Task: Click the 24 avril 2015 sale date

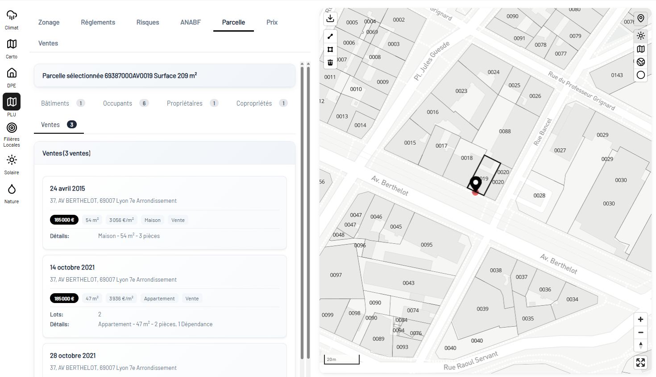Action: (67, 188)
